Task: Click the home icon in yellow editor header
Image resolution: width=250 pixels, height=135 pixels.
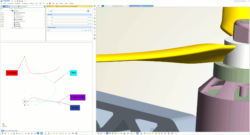Action: (48, 6)
